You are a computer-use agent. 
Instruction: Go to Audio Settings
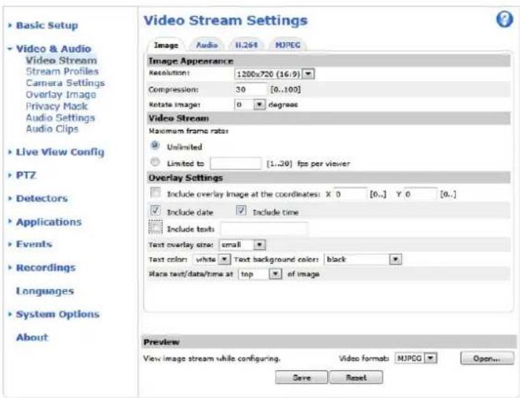coord(60,118)
